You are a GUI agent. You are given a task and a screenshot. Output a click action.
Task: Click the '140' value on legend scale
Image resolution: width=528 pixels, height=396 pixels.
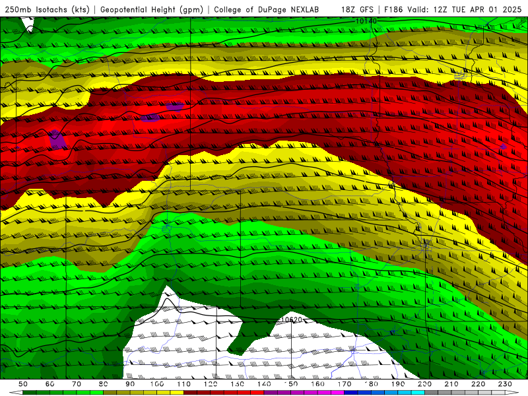point(264,384)
